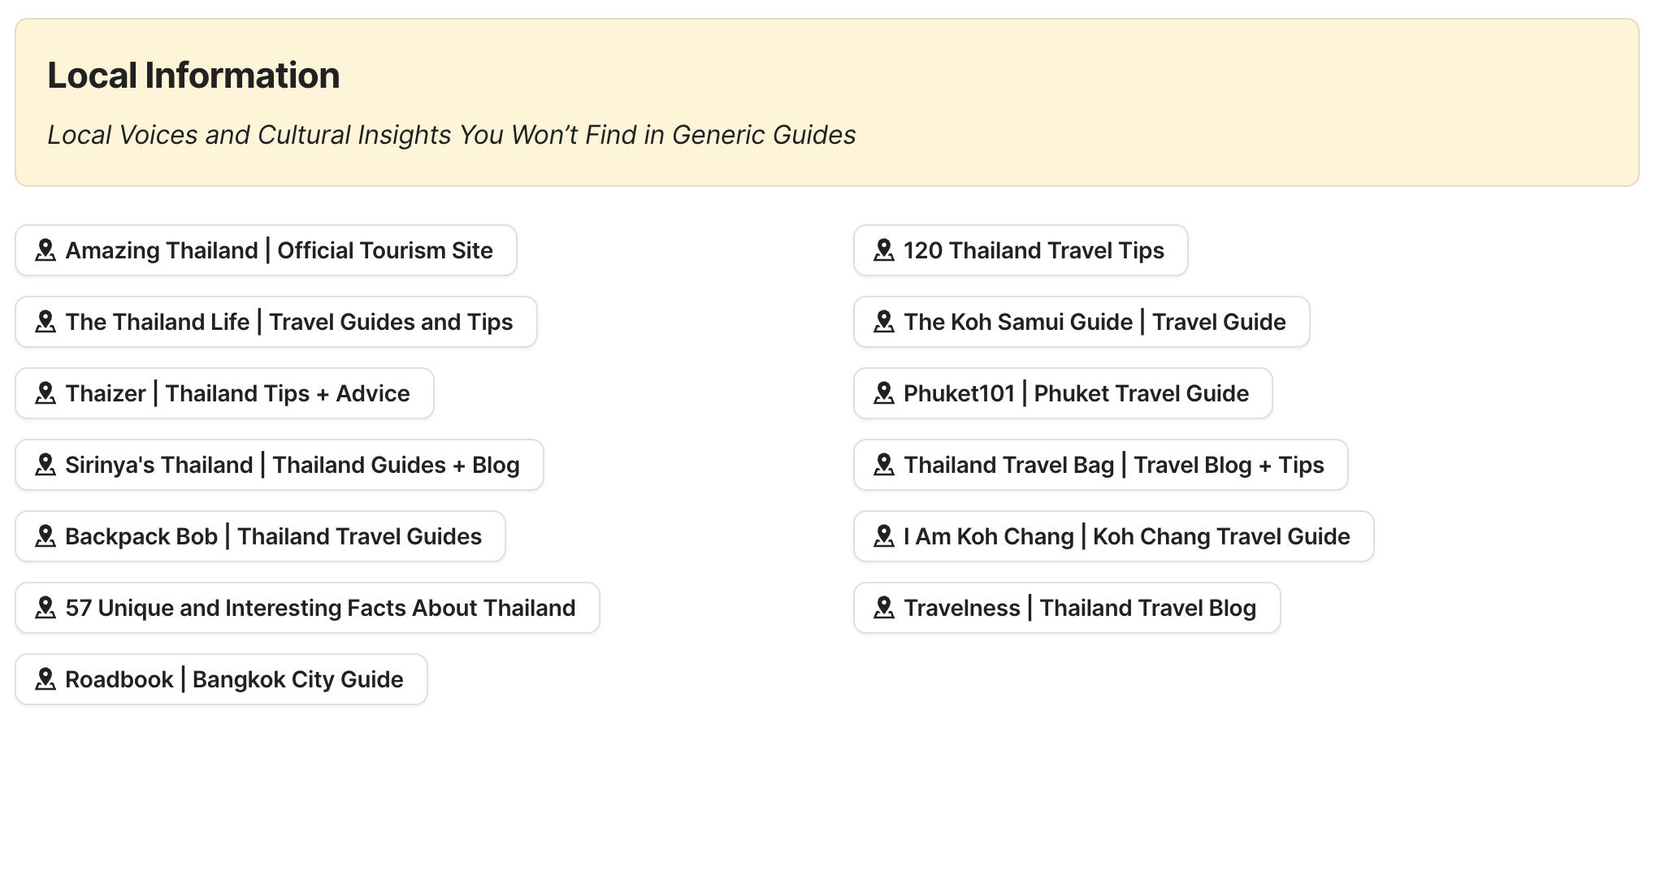This screenshot has width=1656, height=871.
Task: Open the Amazing Thailand official tourism site link
Action: pos(265,250)
